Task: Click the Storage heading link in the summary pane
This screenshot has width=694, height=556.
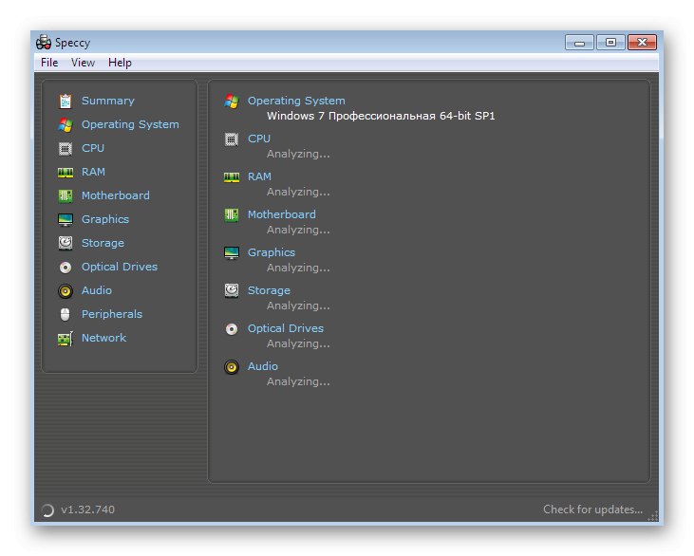Action: (269, 290)
